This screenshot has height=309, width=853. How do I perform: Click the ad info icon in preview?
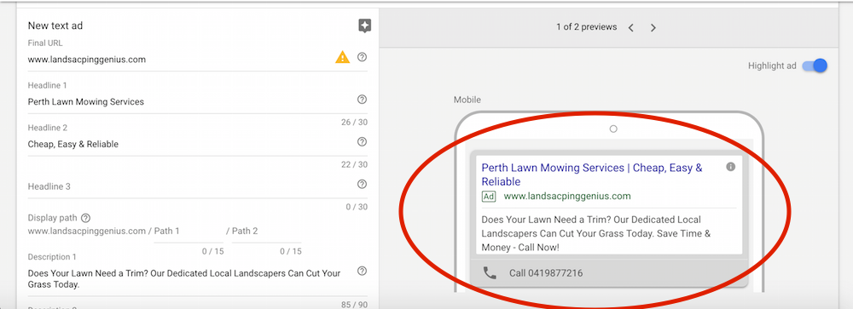pyautogui.click(x=731, y=167)
